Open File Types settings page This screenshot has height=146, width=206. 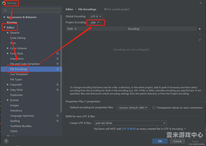pos(16,79)
